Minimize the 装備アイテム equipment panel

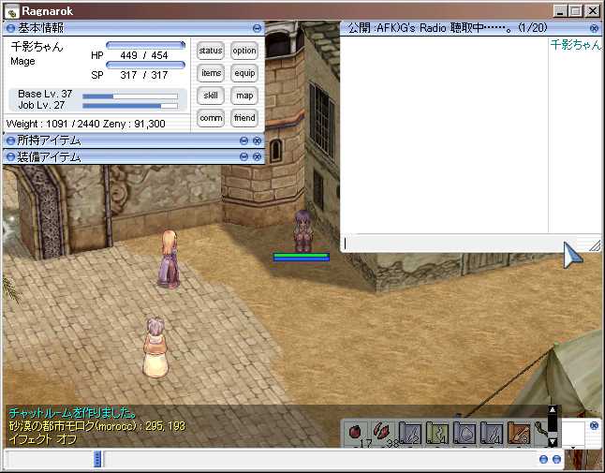[243, 156]
